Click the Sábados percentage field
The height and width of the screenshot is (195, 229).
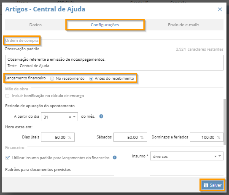[x=130, y=137]
